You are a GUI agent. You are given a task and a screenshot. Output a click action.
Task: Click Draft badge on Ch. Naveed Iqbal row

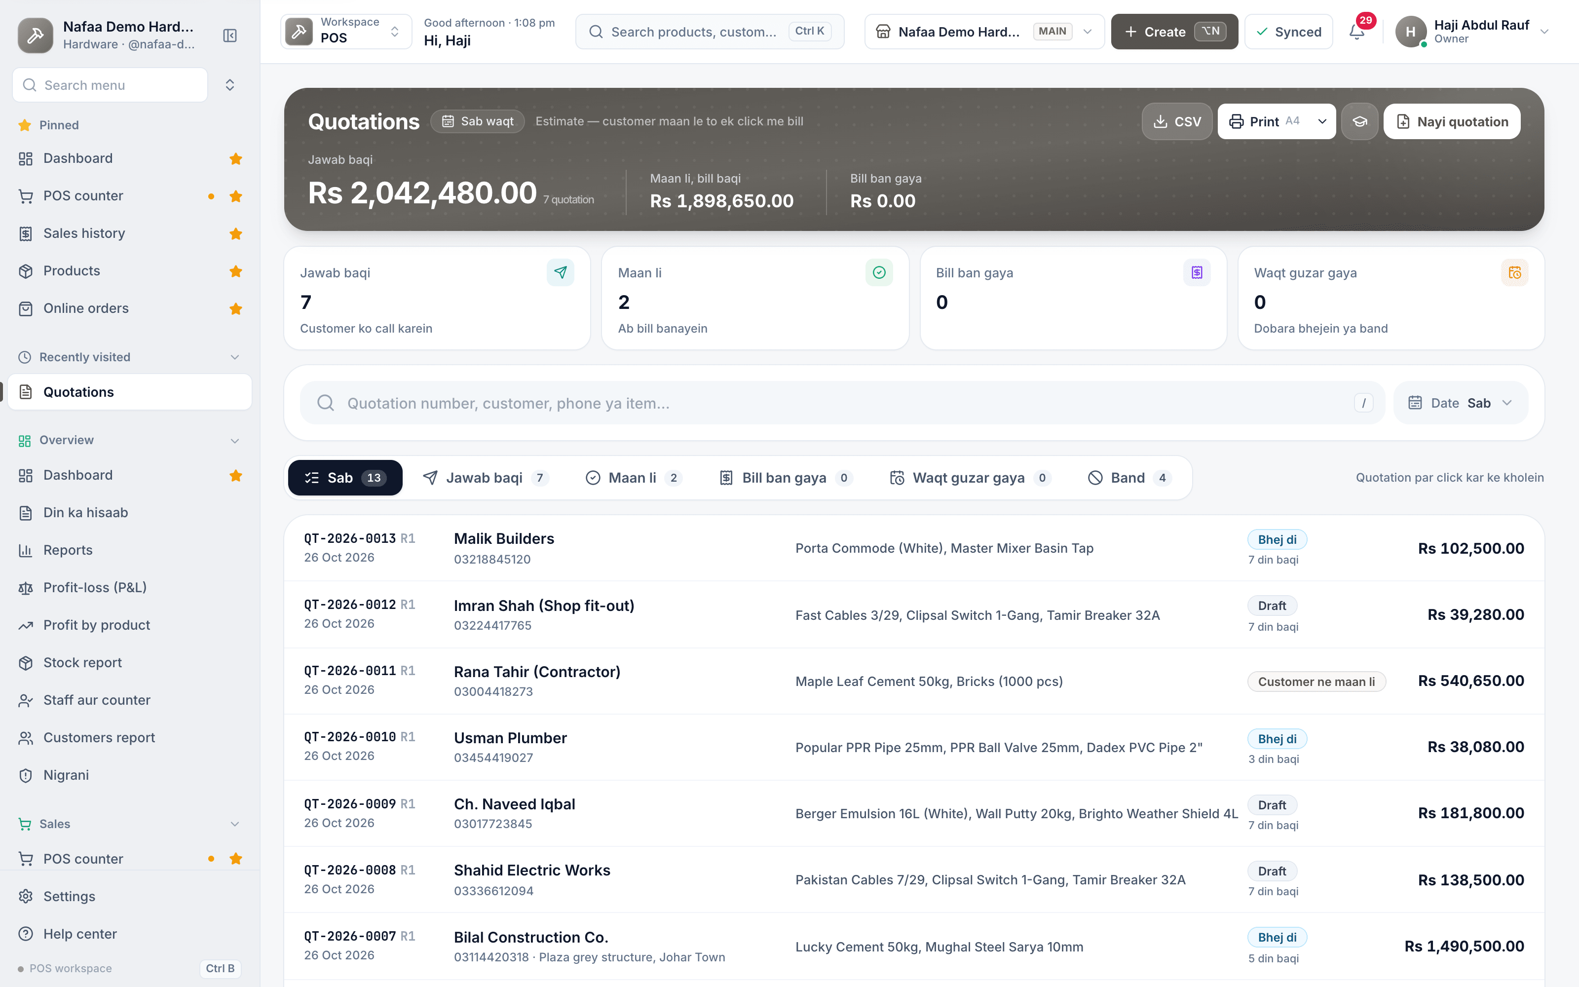pos(1272,805)
